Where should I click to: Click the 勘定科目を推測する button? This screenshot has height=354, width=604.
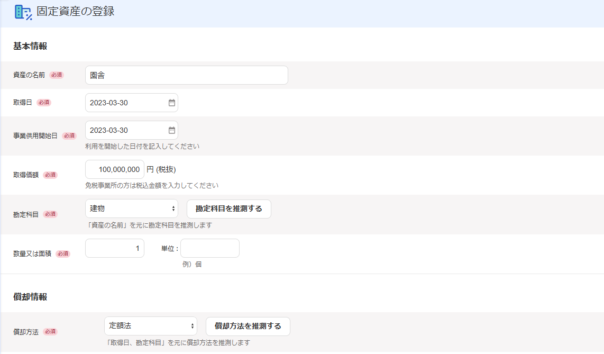point(229,209)
